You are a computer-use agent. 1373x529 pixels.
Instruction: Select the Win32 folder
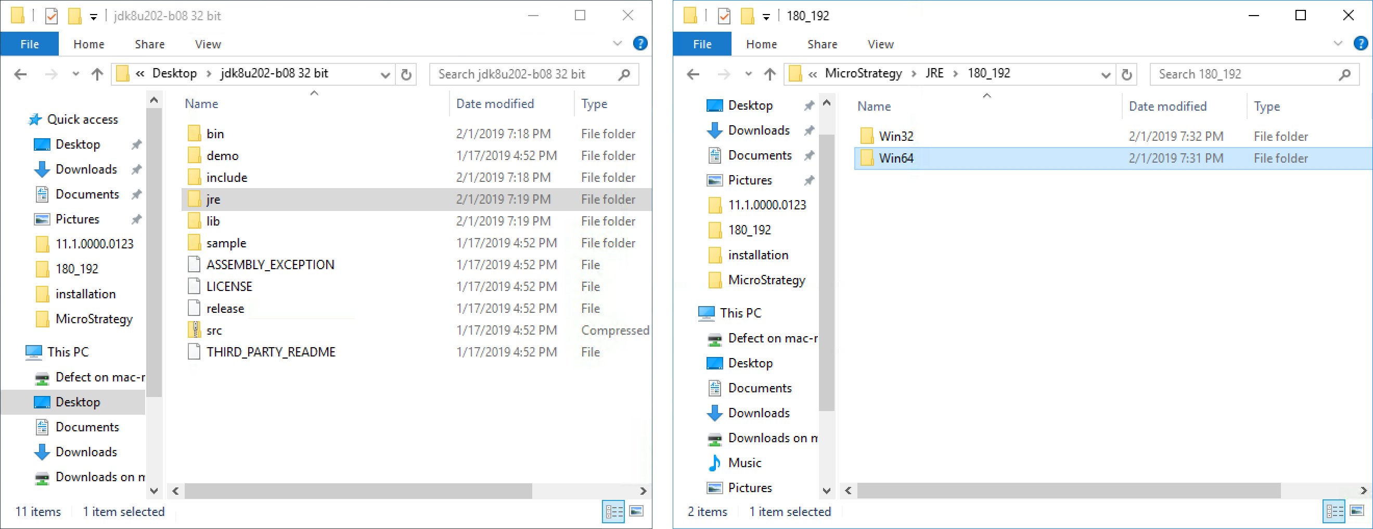(896, 136)
